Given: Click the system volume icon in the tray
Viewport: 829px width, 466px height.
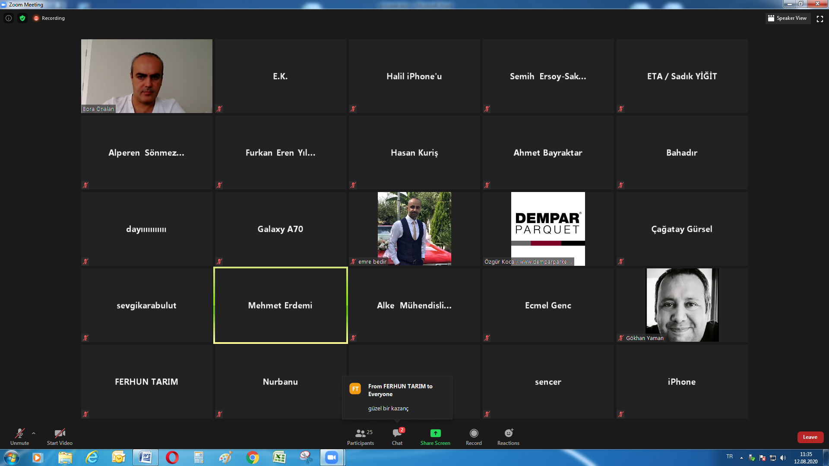Looking at the screenshot, I should point(783,458).
